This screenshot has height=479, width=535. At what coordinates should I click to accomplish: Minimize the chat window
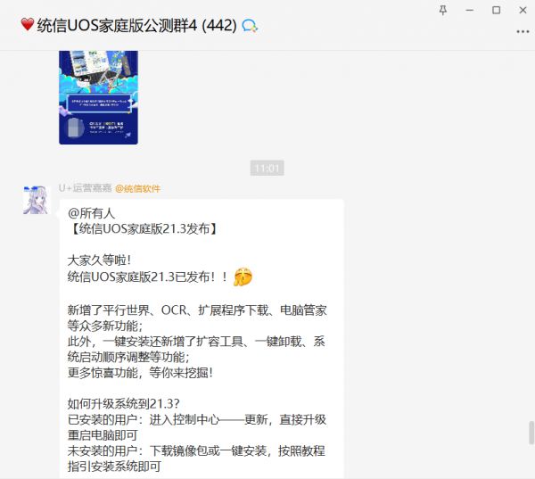point(470,10)
